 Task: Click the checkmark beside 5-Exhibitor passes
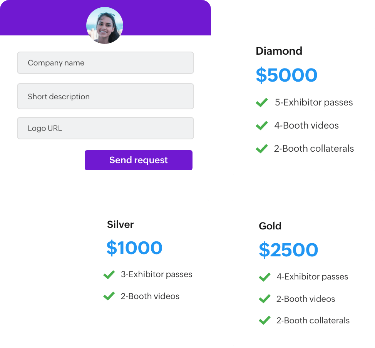[262, 102]
